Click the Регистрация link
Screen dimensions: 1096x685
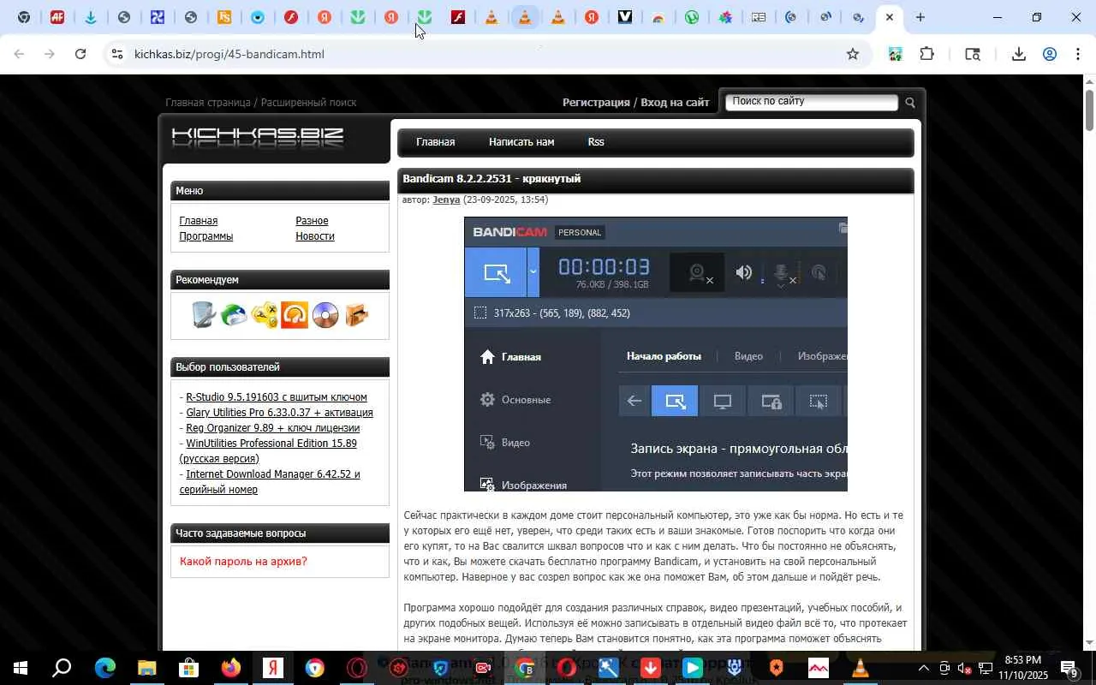(596, 103)
